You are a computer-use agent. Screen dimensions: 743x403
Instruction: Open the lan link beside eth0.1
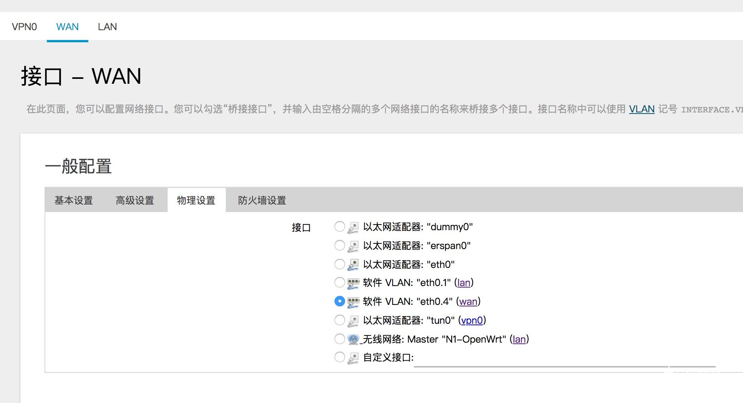(464, 283)
